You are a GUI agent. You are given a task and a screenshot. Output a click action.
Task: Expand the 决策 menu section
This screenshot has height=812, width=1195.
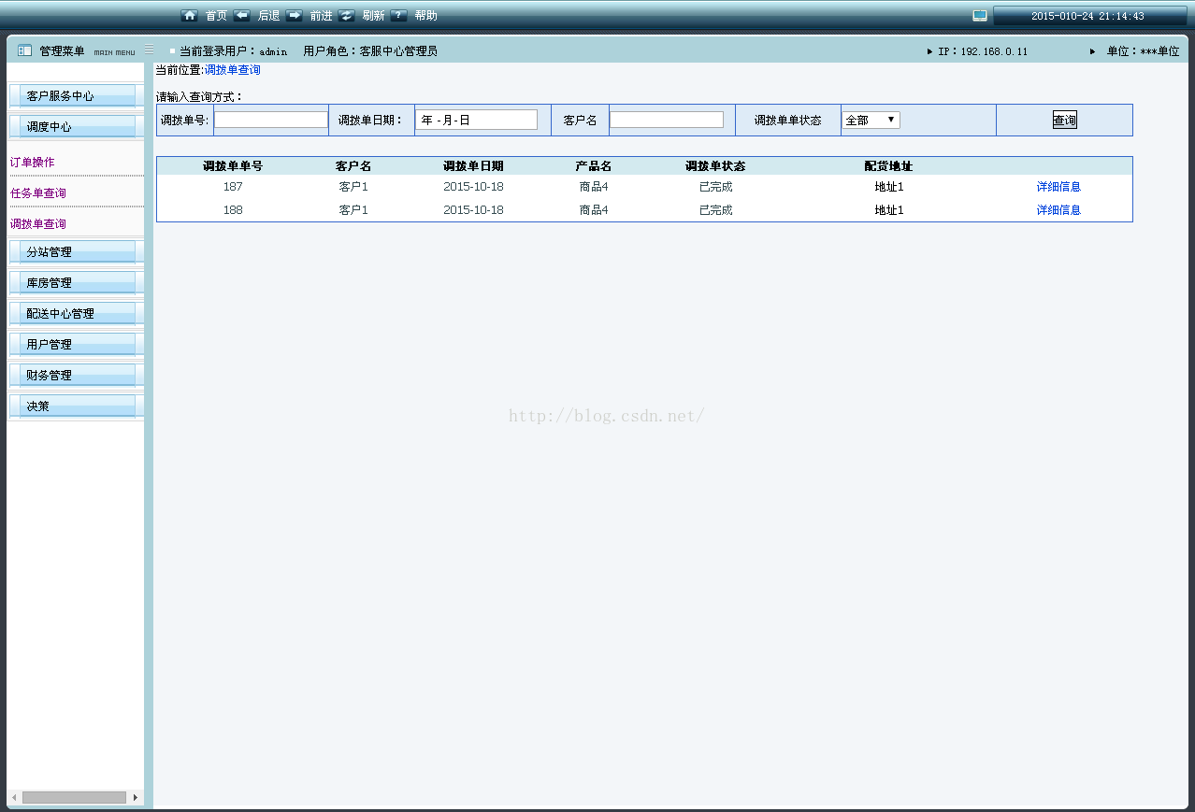(x=76, y=406)
